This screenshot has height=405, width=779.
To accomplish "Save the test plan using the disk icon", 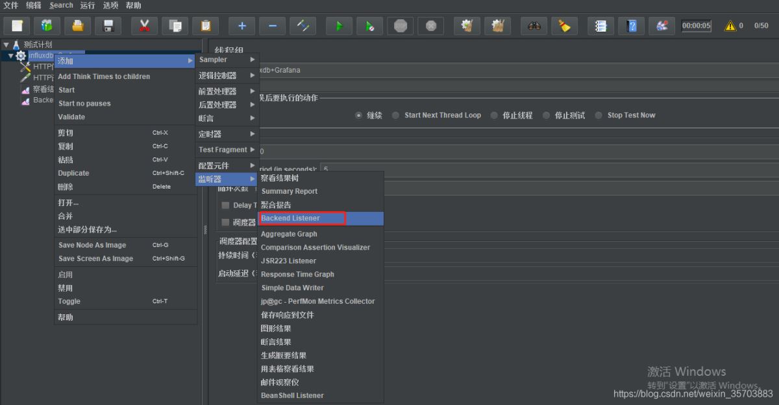I will tap(108, 26).
